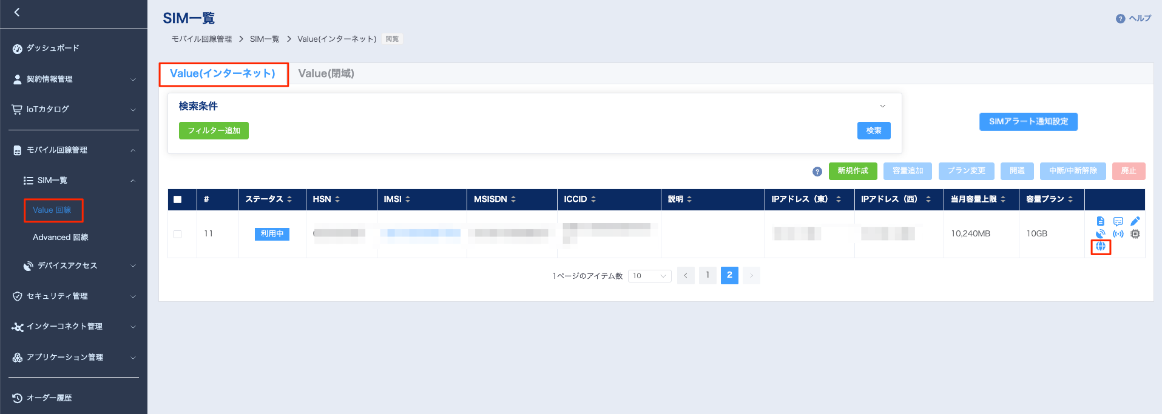Open the items-per-page dropdown showing 10

coord(649,276)
